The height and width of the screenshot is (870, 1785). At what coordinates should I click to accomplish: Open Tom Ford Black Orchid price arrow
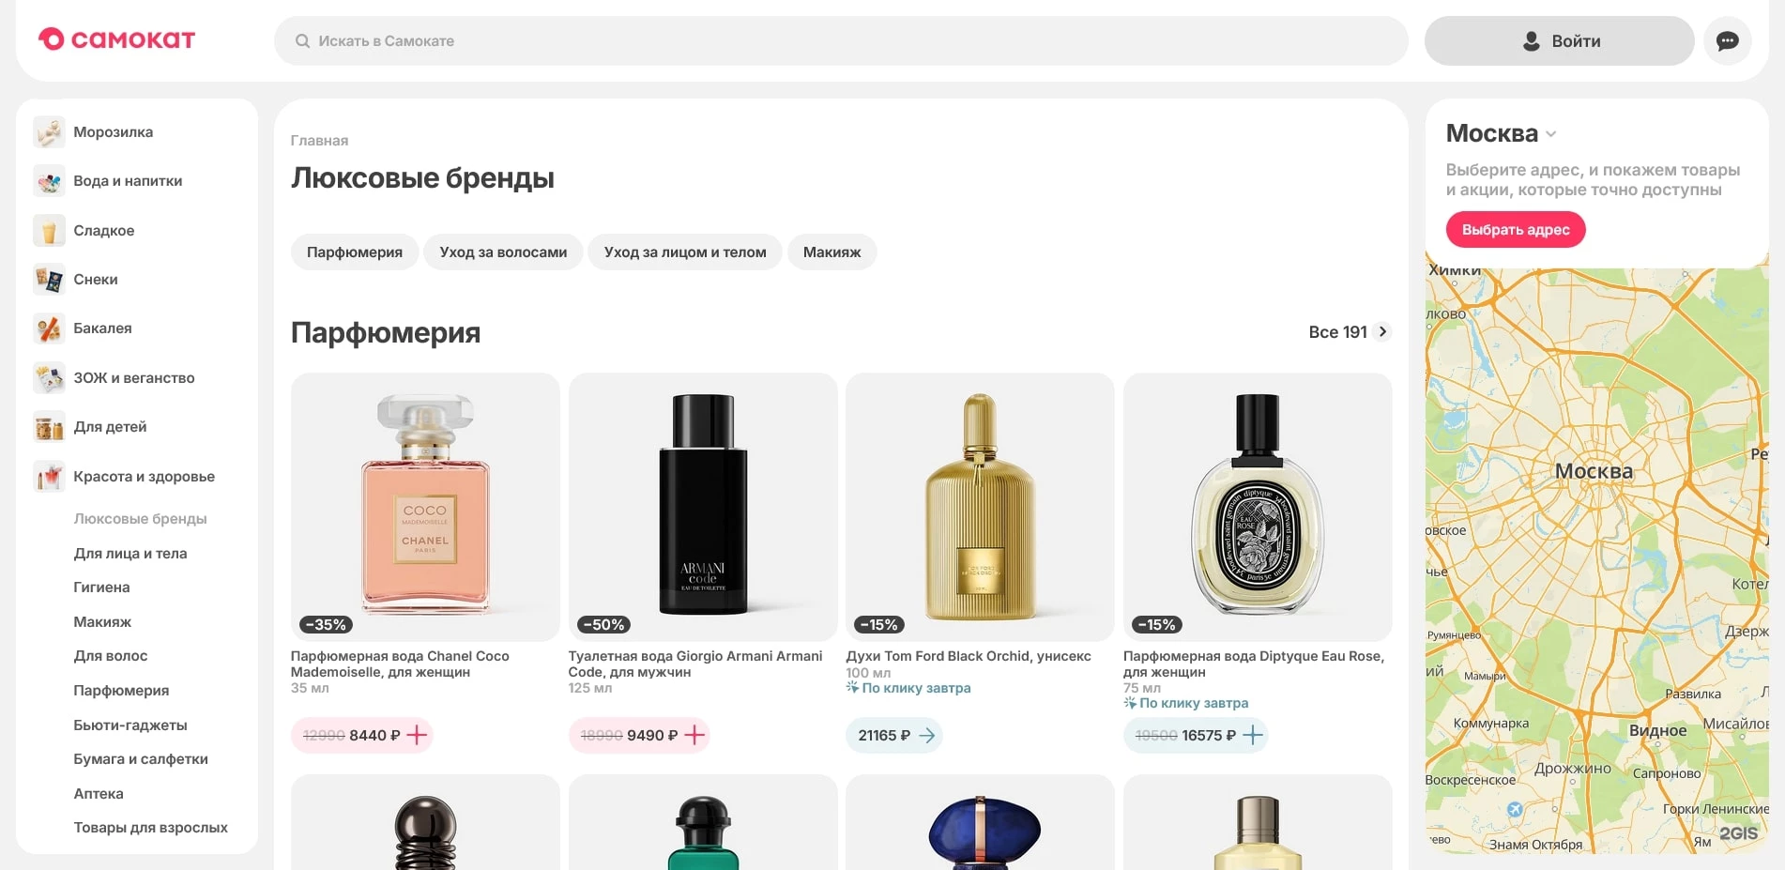(926, 736)
